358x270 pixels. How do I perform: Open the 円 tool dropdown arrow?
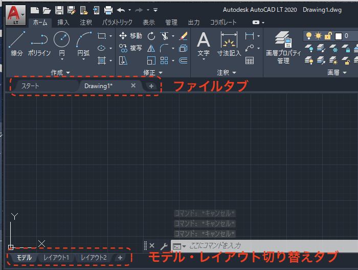tap(62, 59)
